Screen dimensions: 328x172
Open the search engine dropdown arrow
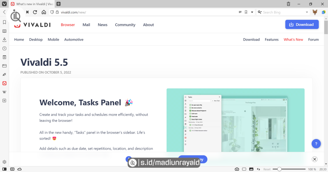pos(307,12)
